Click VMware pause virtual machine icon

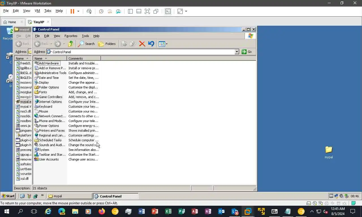(72, 11)
